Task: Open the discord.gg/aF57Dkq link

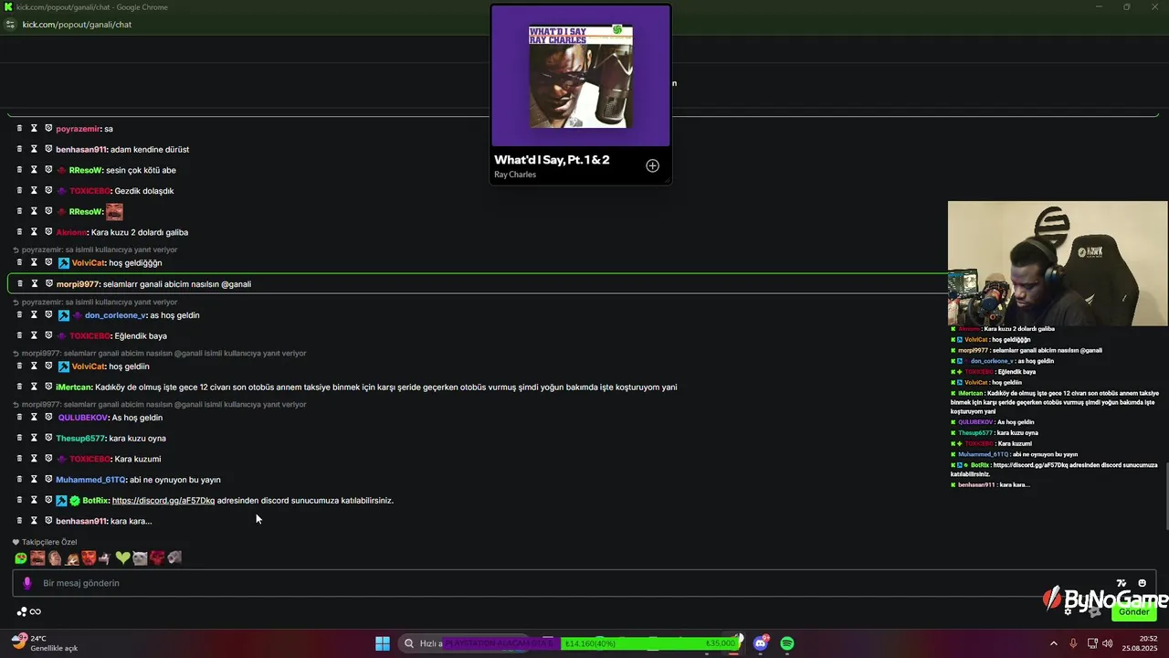Action: [x=163, y=501]
